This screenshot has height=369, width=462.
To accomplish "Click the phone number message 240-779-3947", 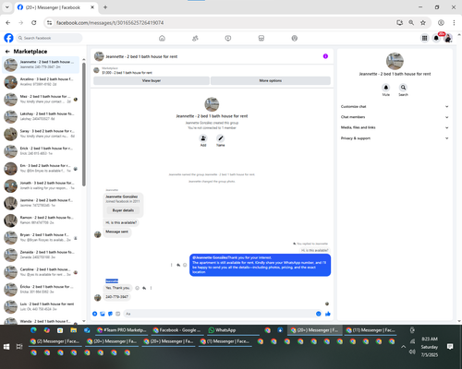I will [116, 297].
